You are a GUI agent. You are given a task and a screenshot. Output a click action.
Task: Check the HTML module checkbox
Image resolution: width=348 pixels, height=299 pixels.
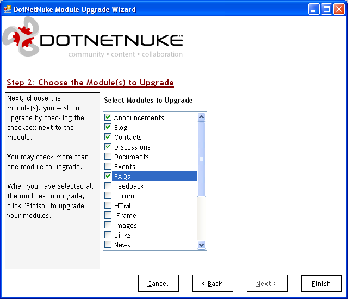click(108, 205)
